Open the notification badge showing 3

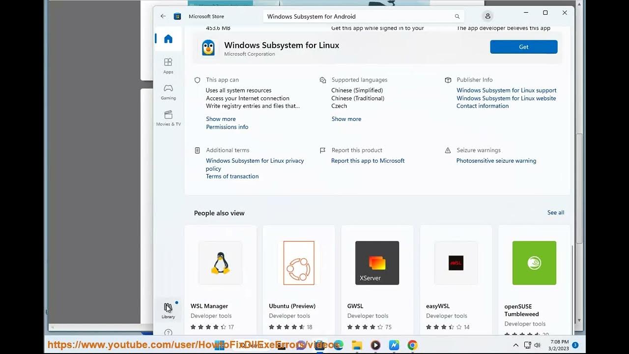[575, 345]
